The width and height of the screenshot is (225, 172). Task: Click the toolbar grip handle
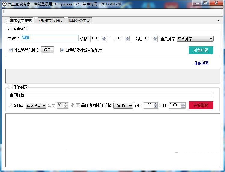(x=3, y=13)
